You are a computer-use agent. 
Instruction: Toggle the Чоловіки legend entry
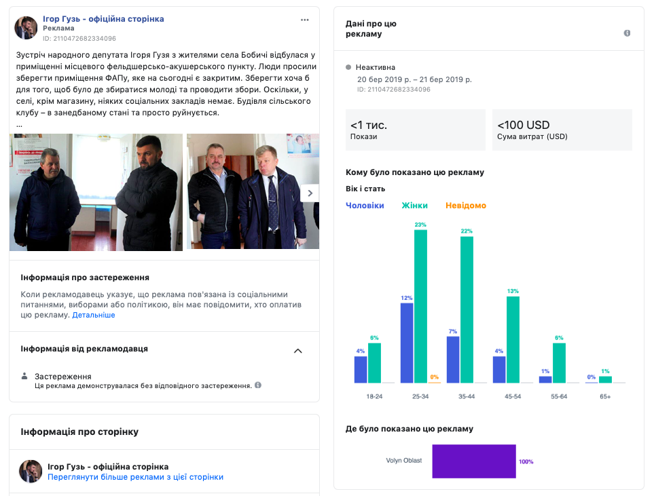[365, 206]
